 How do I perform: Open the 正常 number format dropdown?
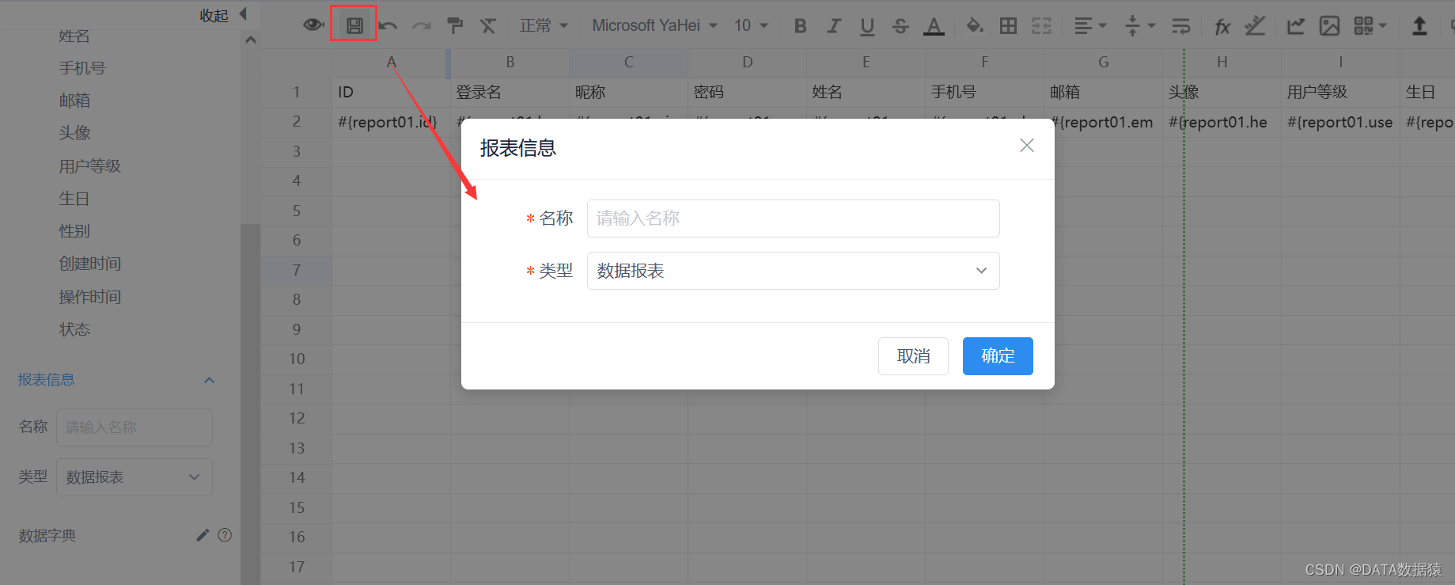pyautogui.click(x=544, y=26)
